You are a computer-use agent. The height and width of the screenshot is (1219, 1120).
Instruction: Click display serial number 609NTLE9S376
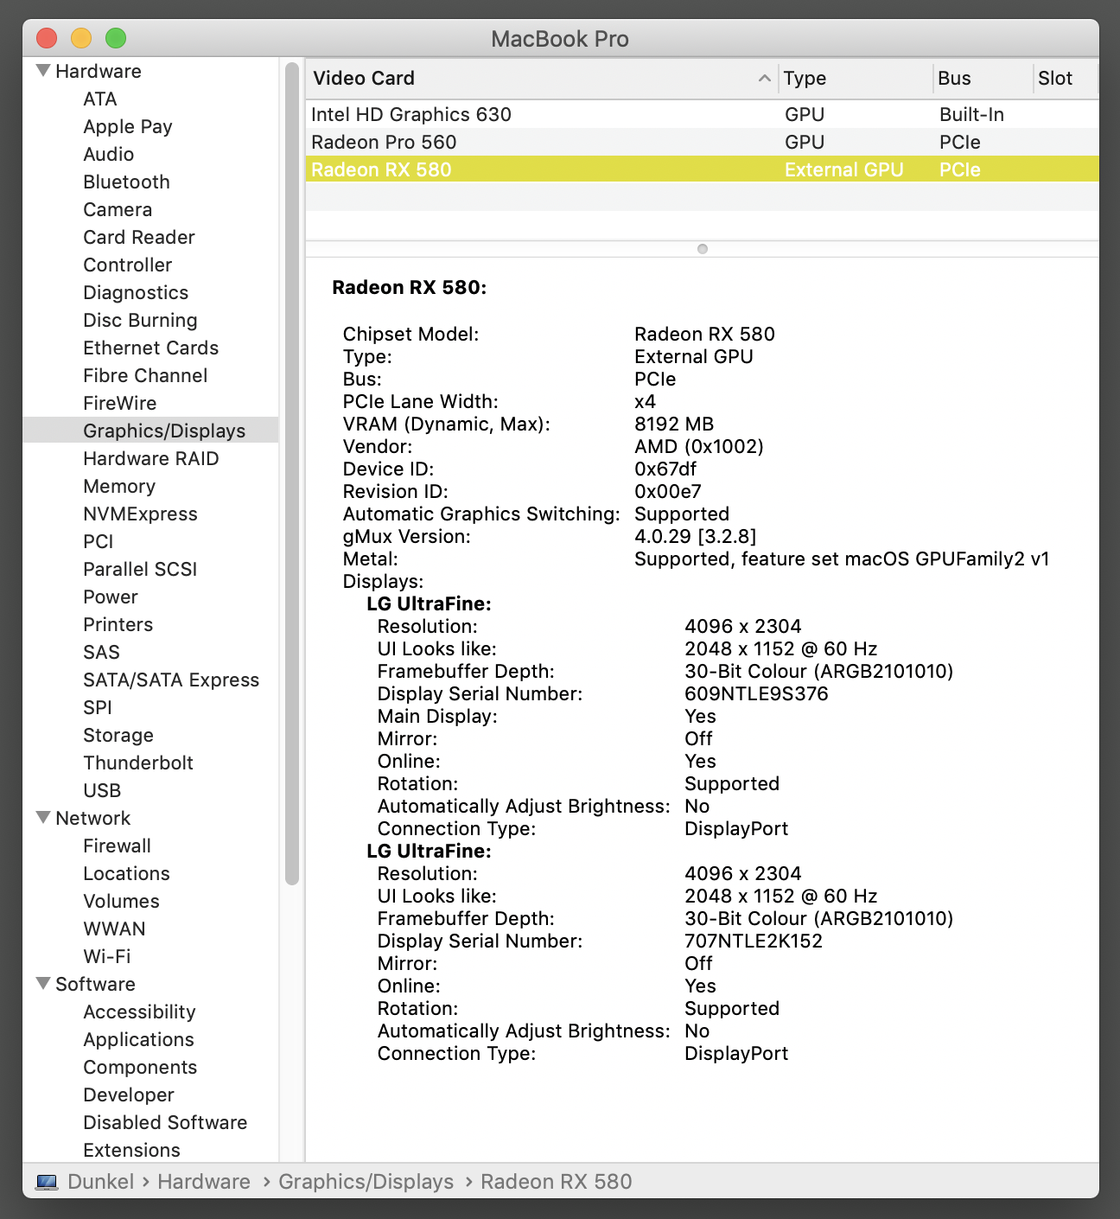[756, 693]
